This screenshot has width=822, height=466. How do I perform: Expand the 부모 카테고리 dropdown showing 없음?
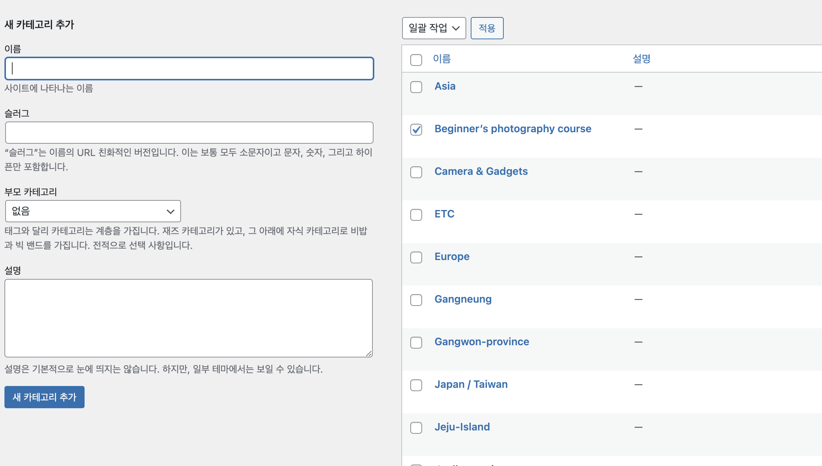click(x=93, y=211)
